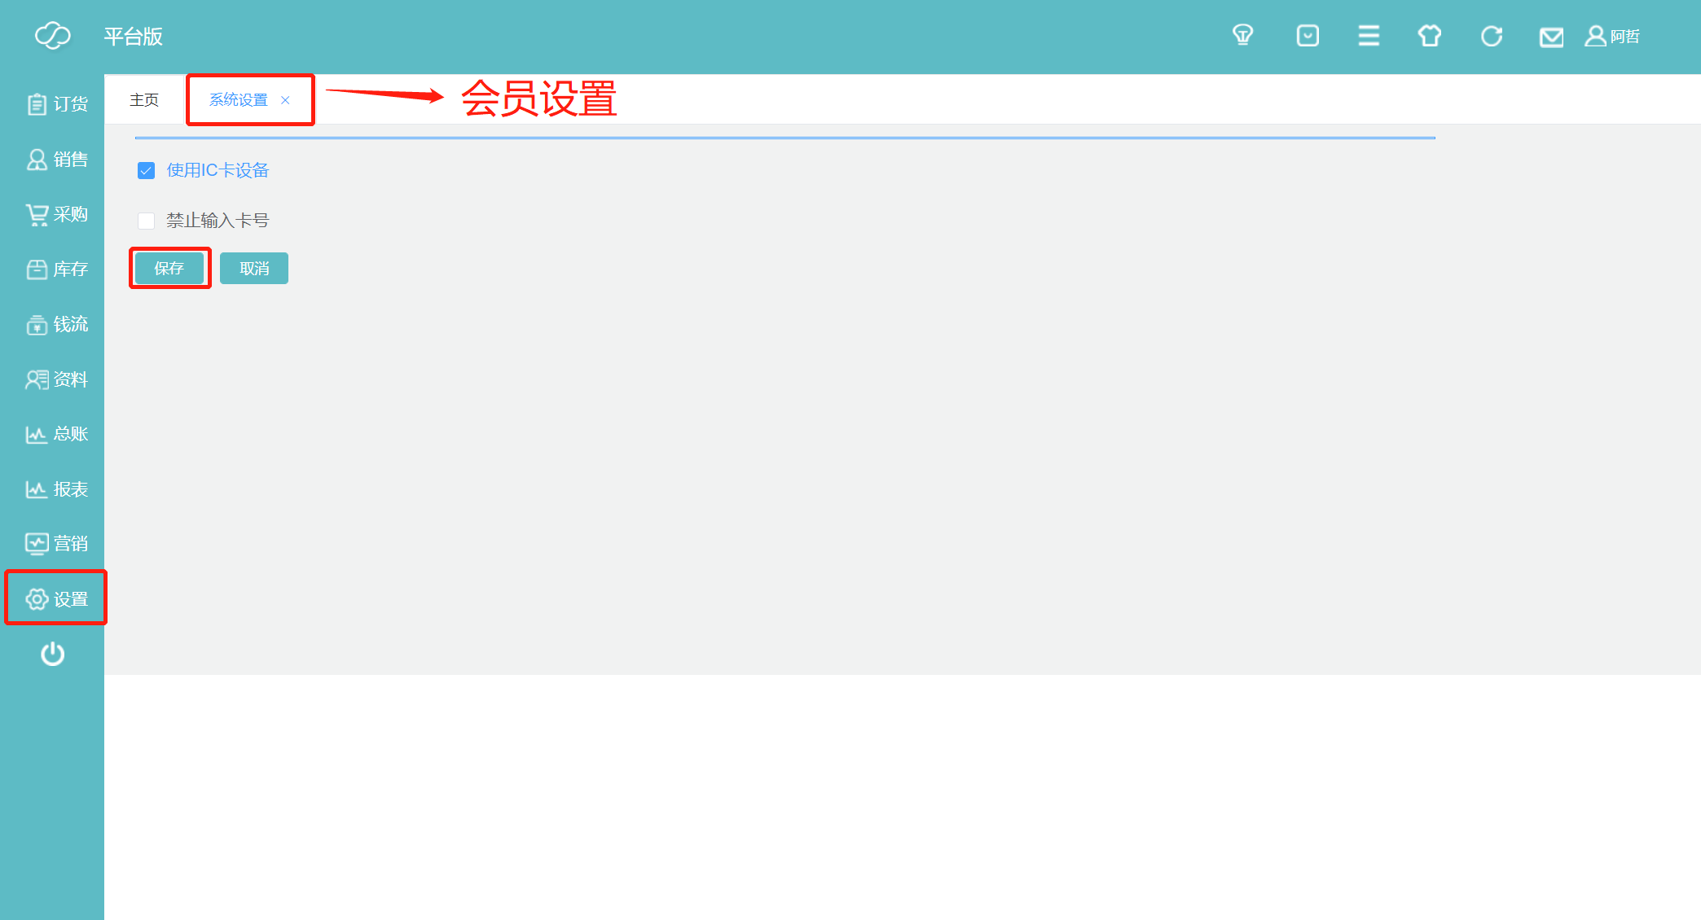Click the 保存 save button
1701x920 pixels.
point(169,269)
